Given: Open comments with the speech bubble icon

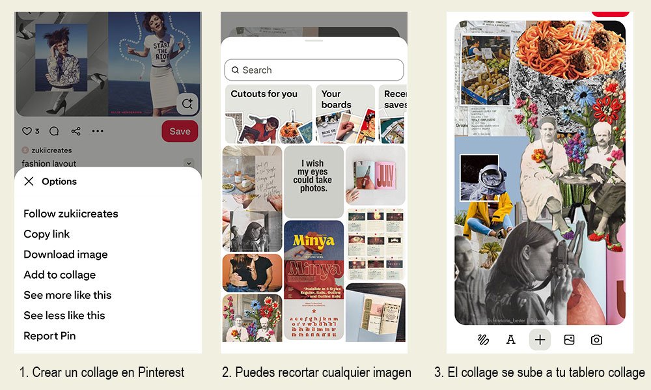Looking at the screenshot, I should pos(54,132).
